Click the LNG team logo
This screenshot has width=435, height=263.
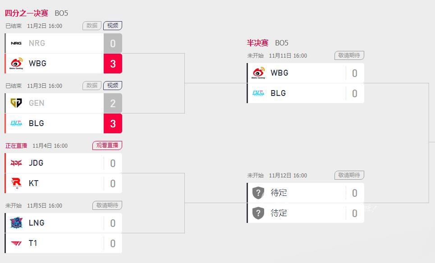point(16,223)
